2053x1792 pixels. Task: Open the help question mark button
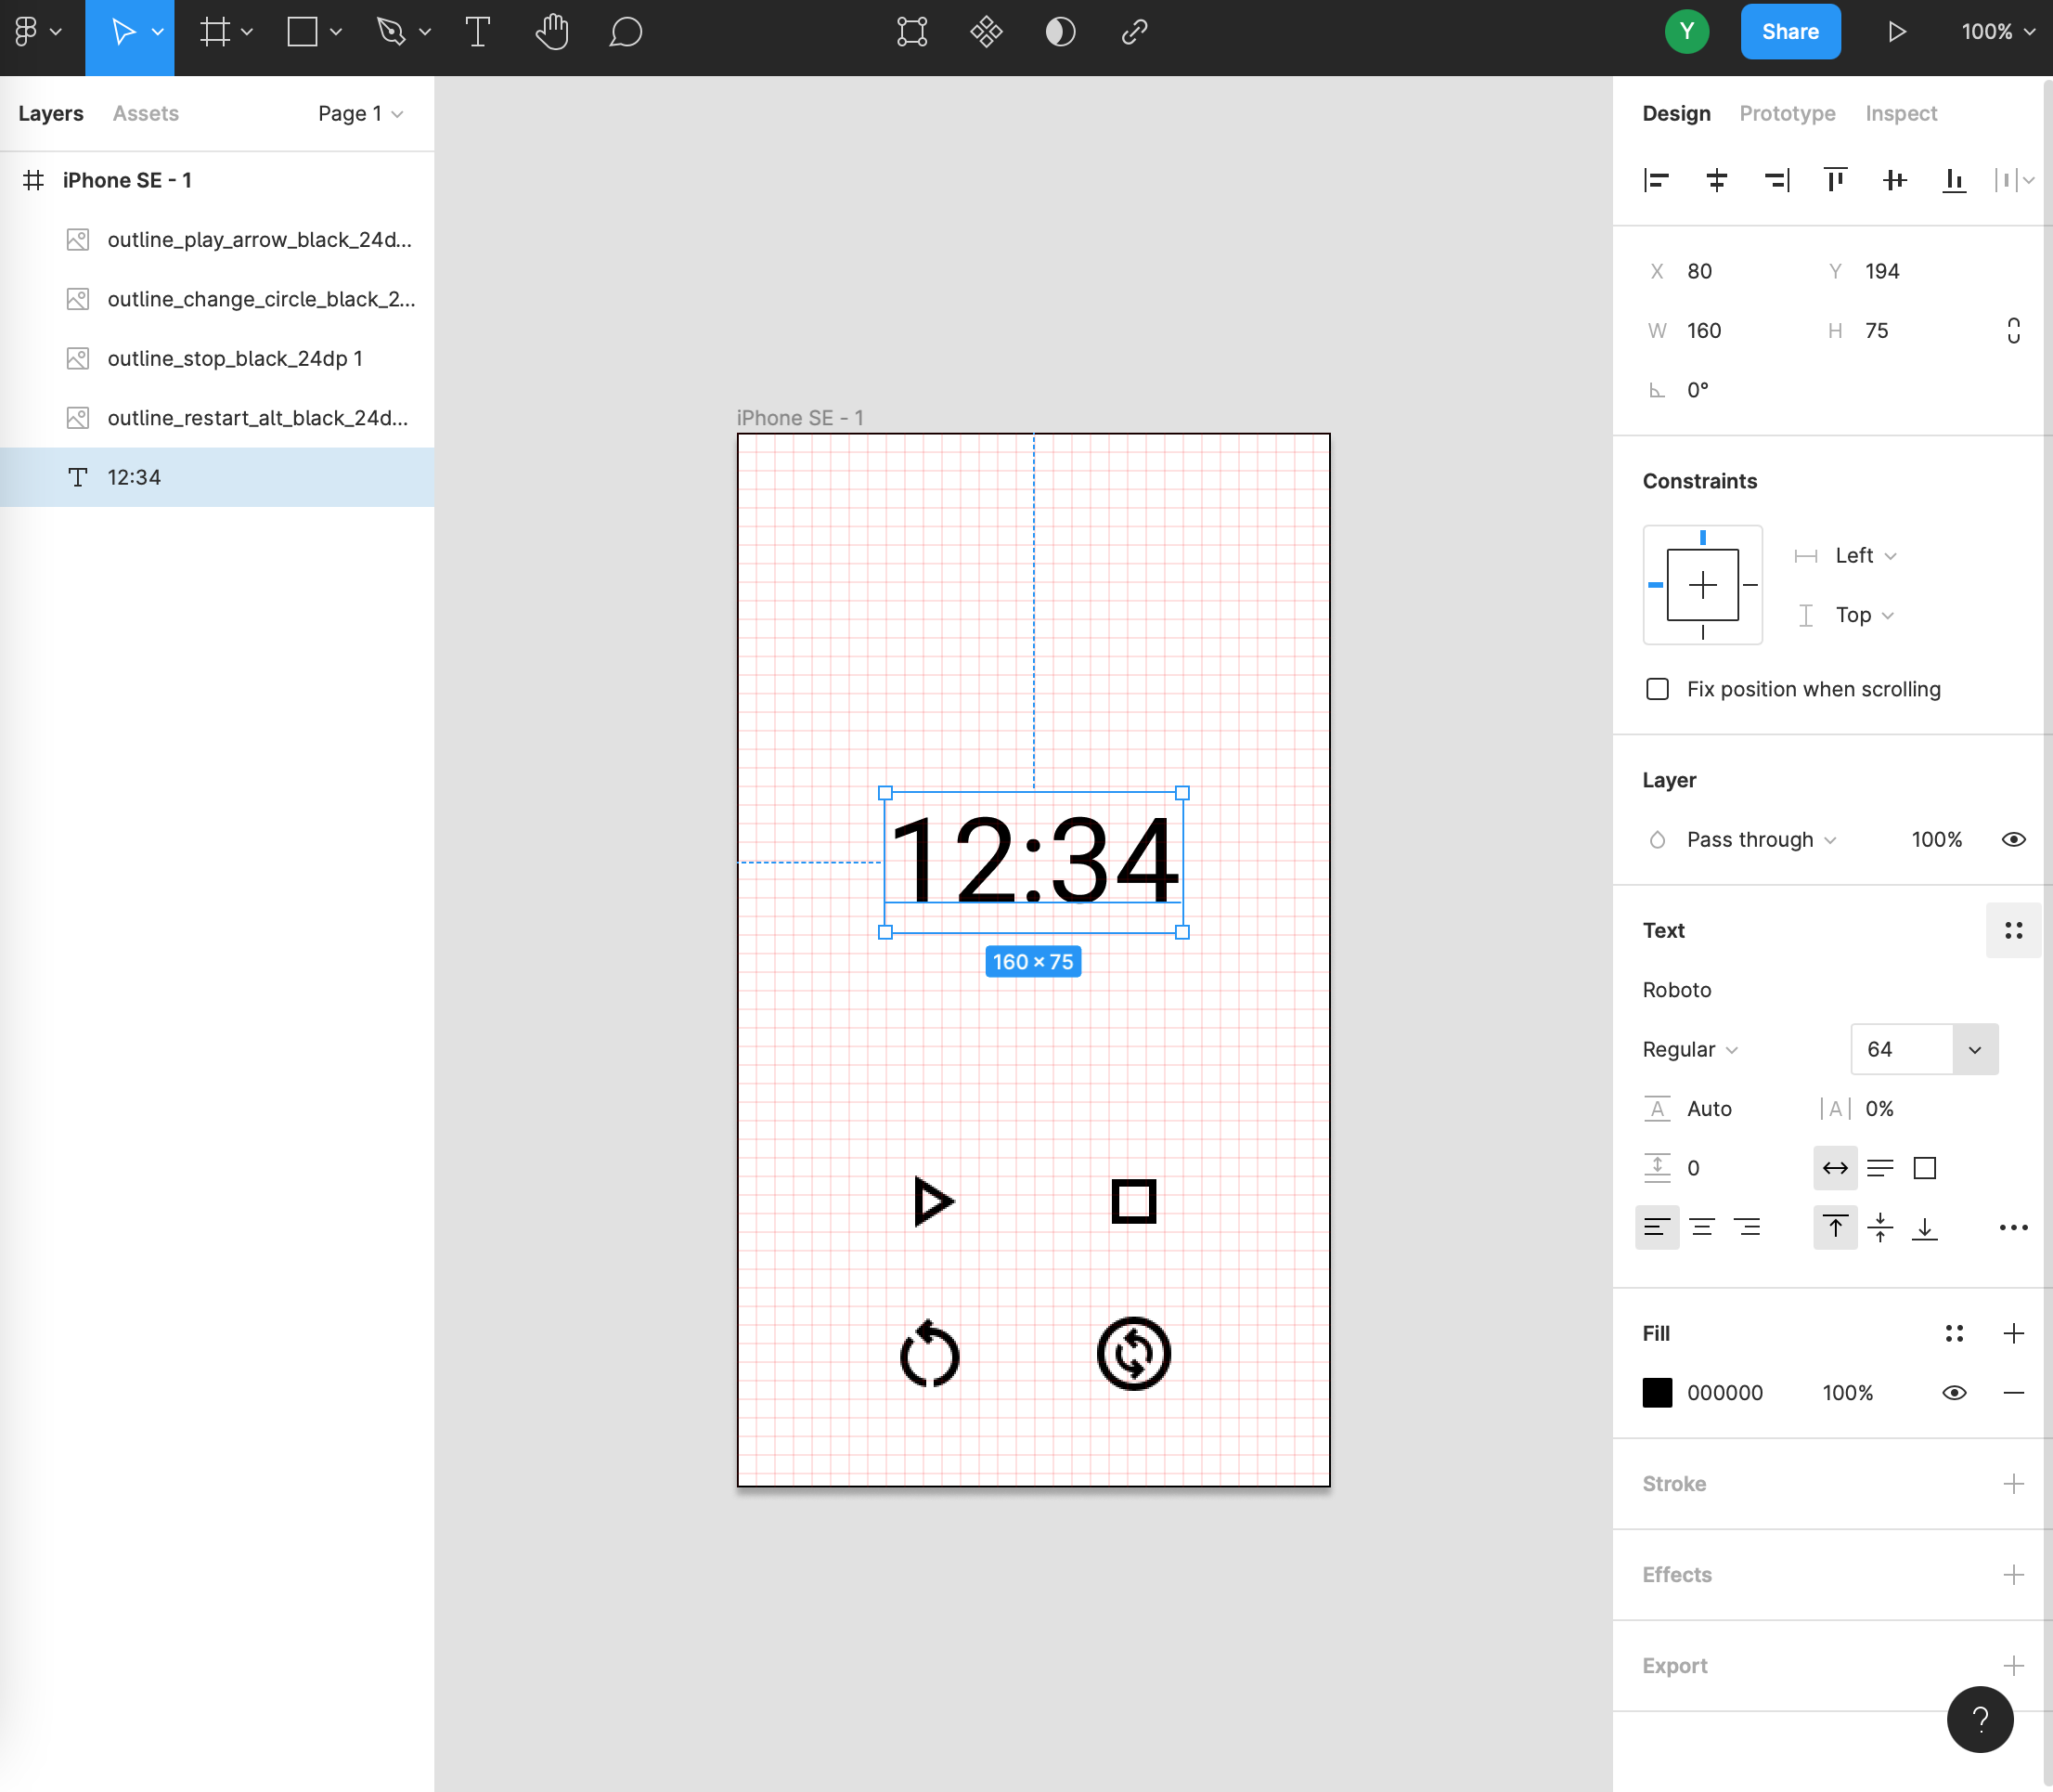coord(1979,1719)
